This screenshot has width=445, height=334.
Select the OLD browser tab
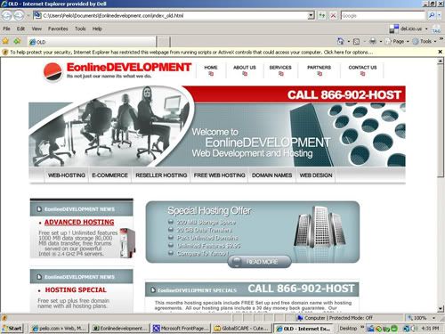tap(92, 42)
